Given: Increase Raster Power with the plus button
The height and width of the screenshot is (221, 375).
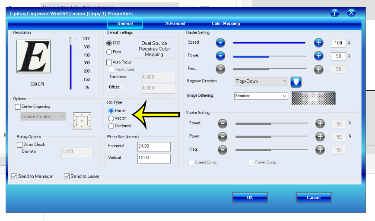Looking at the screenshot, I should [x=318, y=56].
